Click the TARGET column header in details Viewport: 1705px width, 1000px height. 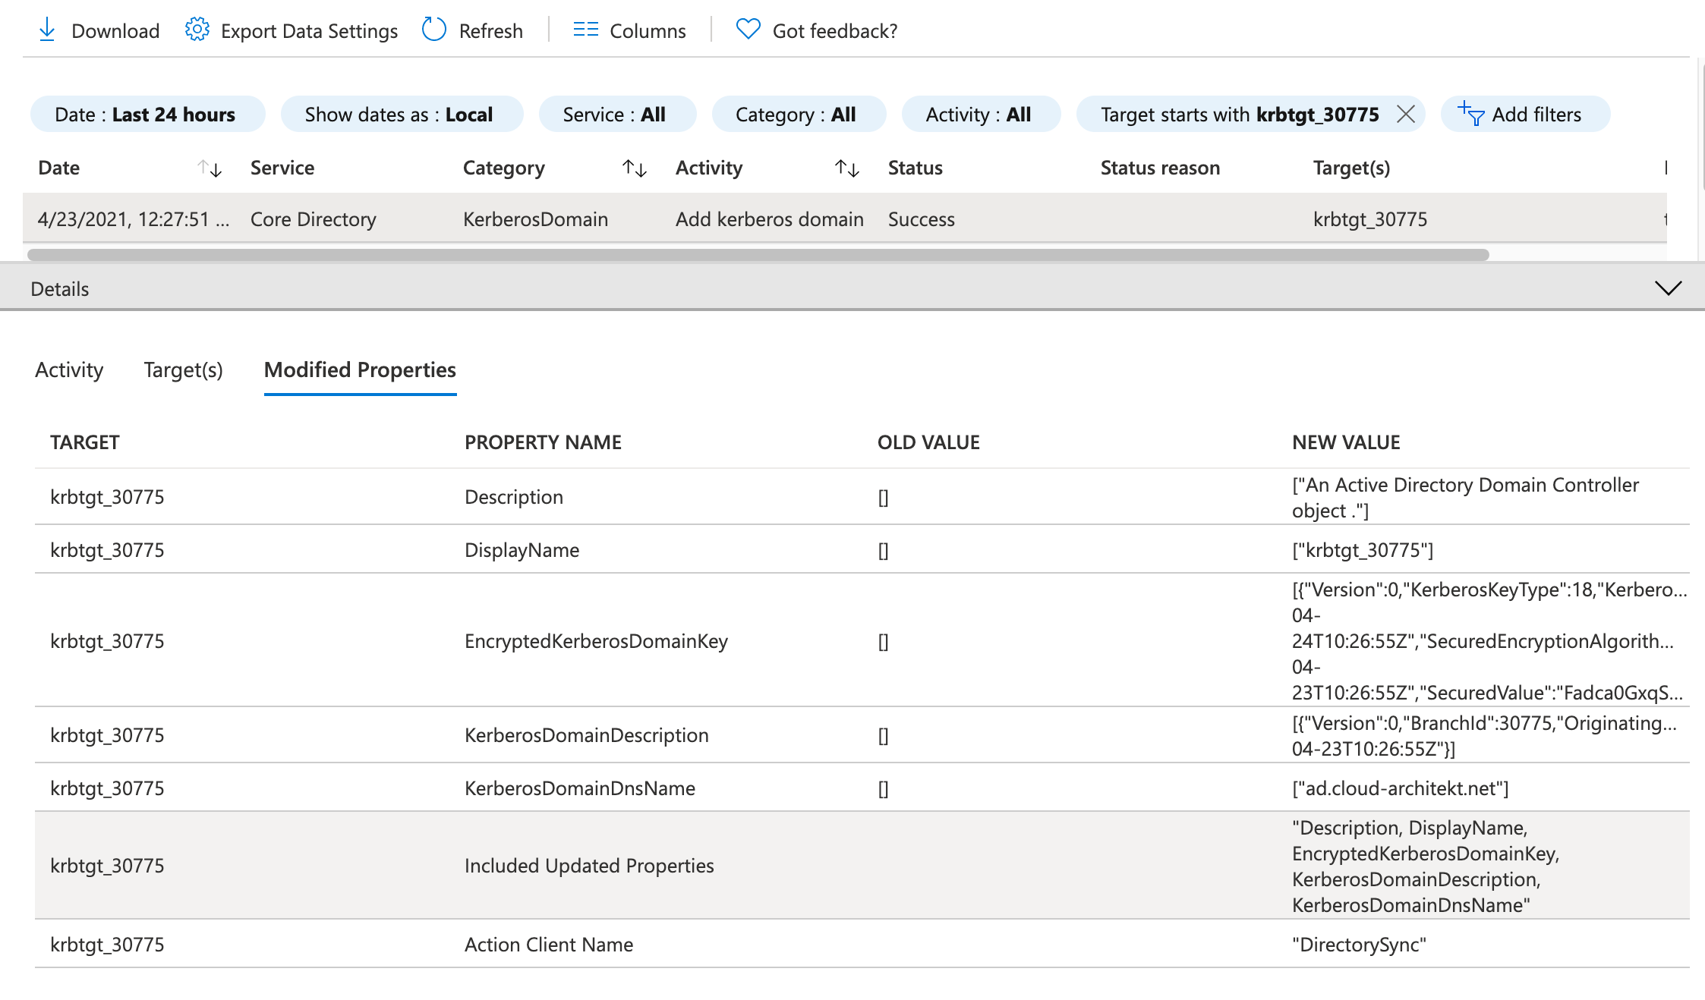(85, 442)
